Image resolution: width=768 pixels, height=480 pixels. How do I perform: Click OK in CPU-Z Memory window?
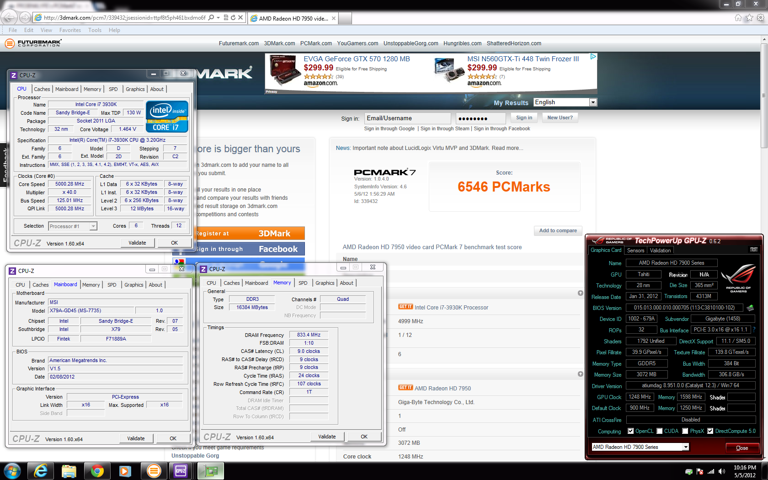tap(364, 437)
